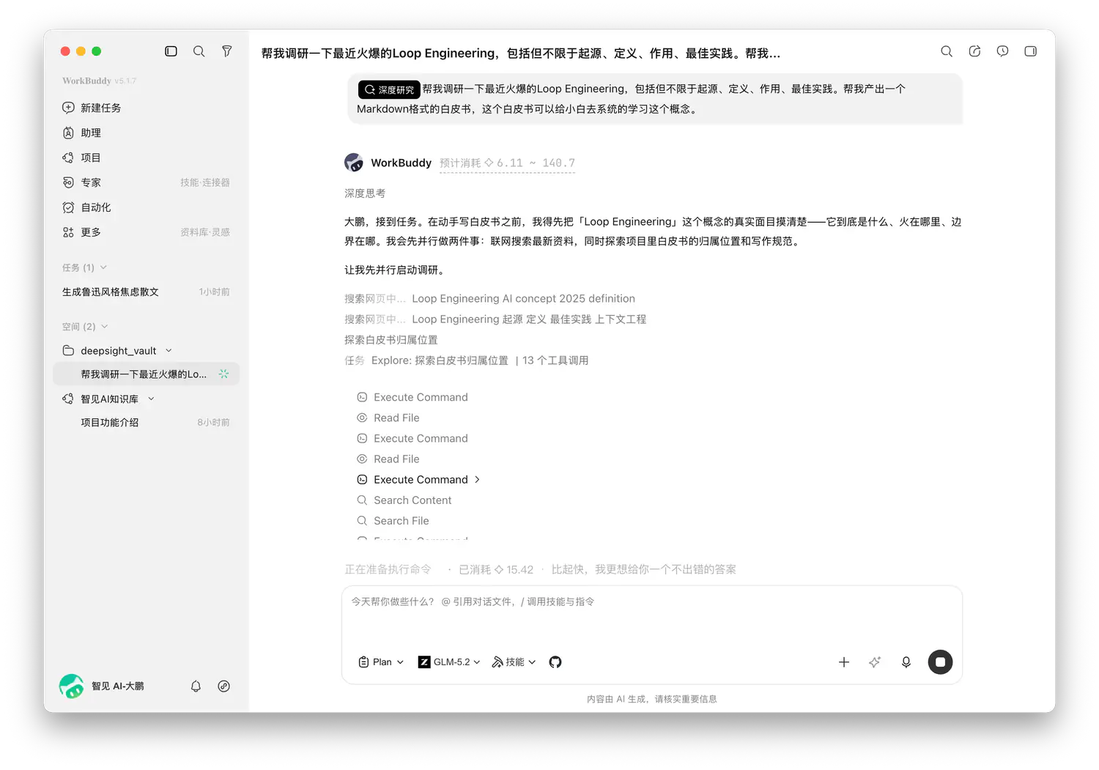Collapse the 智见AI知识库 space chevron
This screenshot has height=770, width=1099.
point(152,399)
